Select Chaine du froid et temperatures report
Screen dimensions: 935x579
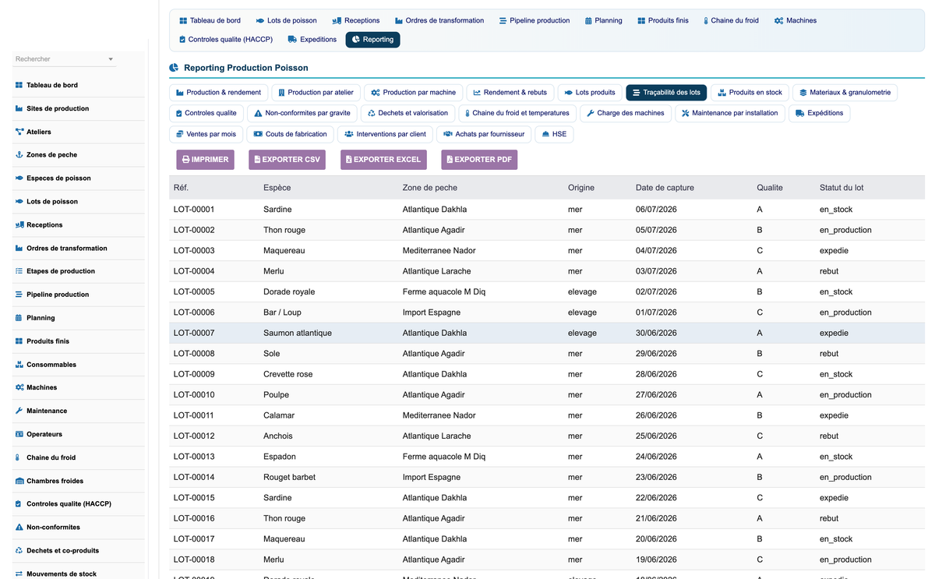[517, 113]
